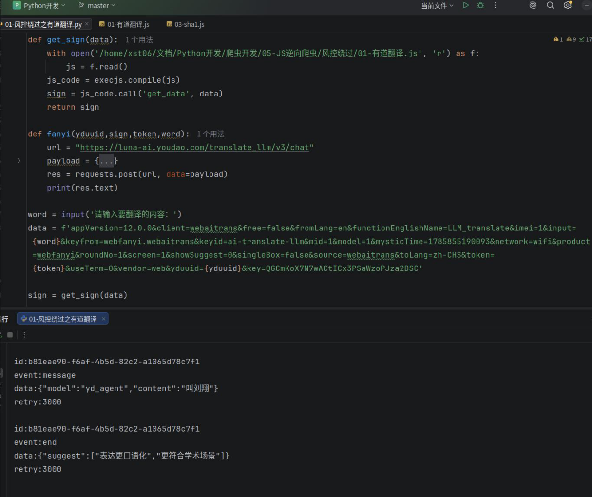
Task: Click the sign = get_sign(data) line
Action: click(x=77, y=295)
